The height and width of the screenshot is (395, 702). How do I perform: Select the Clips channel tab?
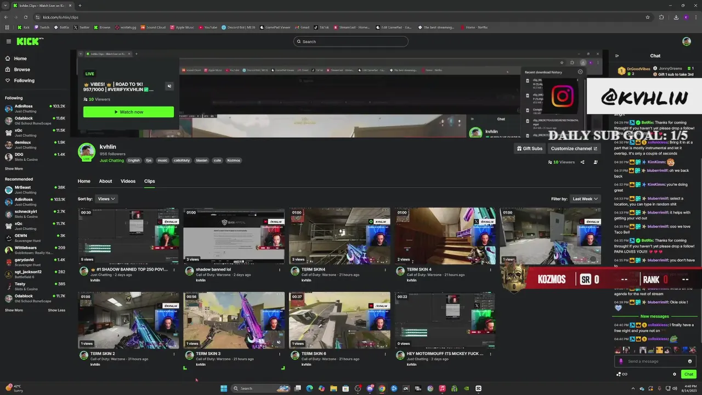(x=149, y=181)
